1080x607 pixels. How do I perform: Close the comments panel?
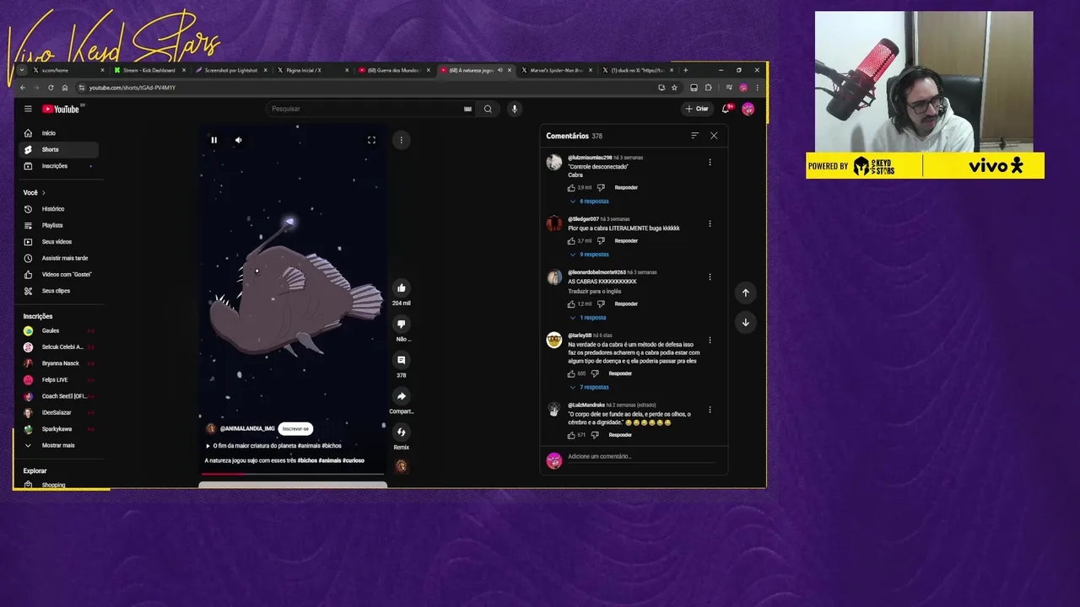(714, 136)
